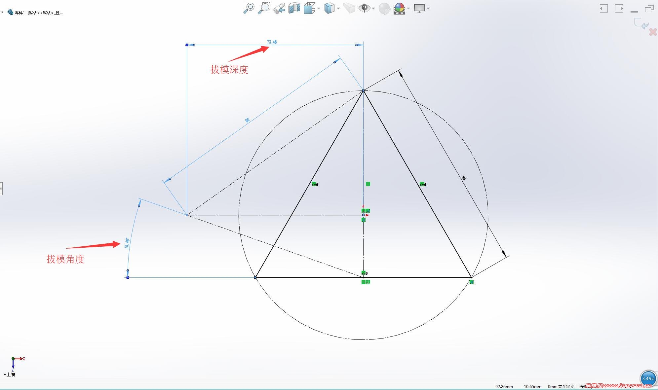Select the Zoom to Area tool
Image resolution: width=658 pixels, height=390 pixels.
(x=264, y=8)
